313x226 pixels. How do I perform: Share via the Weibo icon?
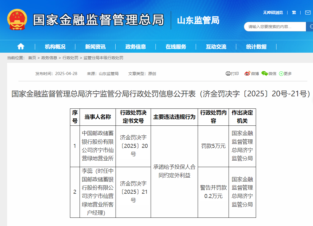[247, 73]
